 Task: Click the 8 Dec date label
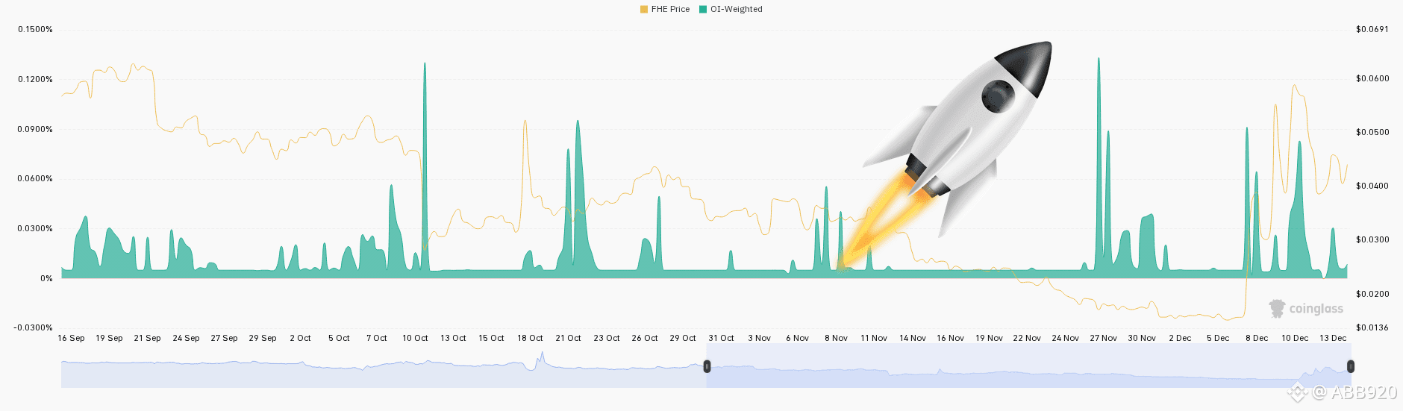click(x=1257, y=338)
